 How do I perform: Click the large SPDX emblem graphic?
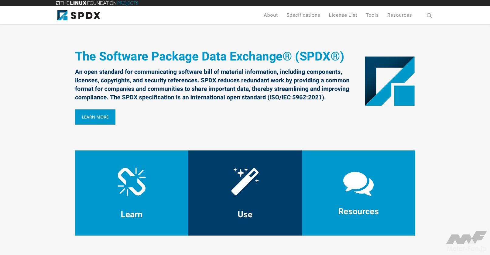click(389, 81)
